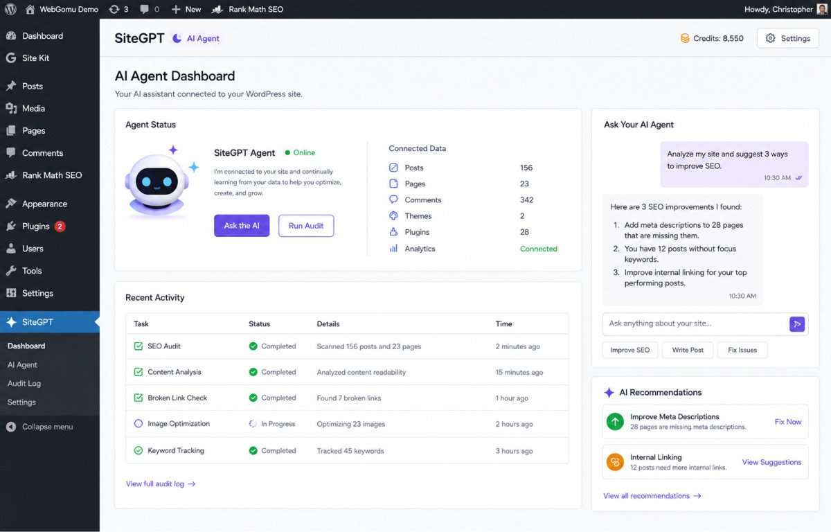Screen dimensions: 831x532
Task: Click the Fix Issues quick prompt
Action: click(742, 350)
